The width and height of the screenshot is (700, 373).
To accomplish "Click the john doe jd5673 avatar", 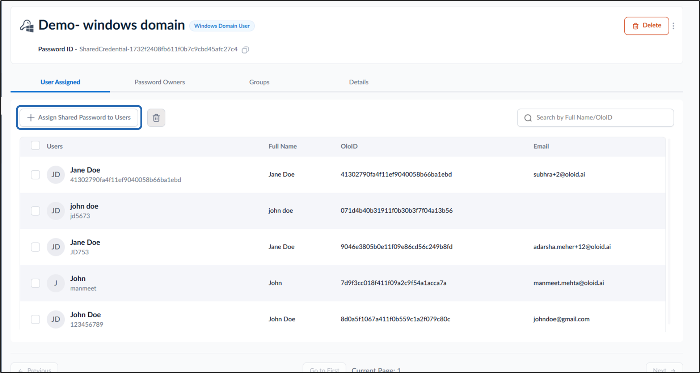I will pyautogui.click(x=55, y=211).
